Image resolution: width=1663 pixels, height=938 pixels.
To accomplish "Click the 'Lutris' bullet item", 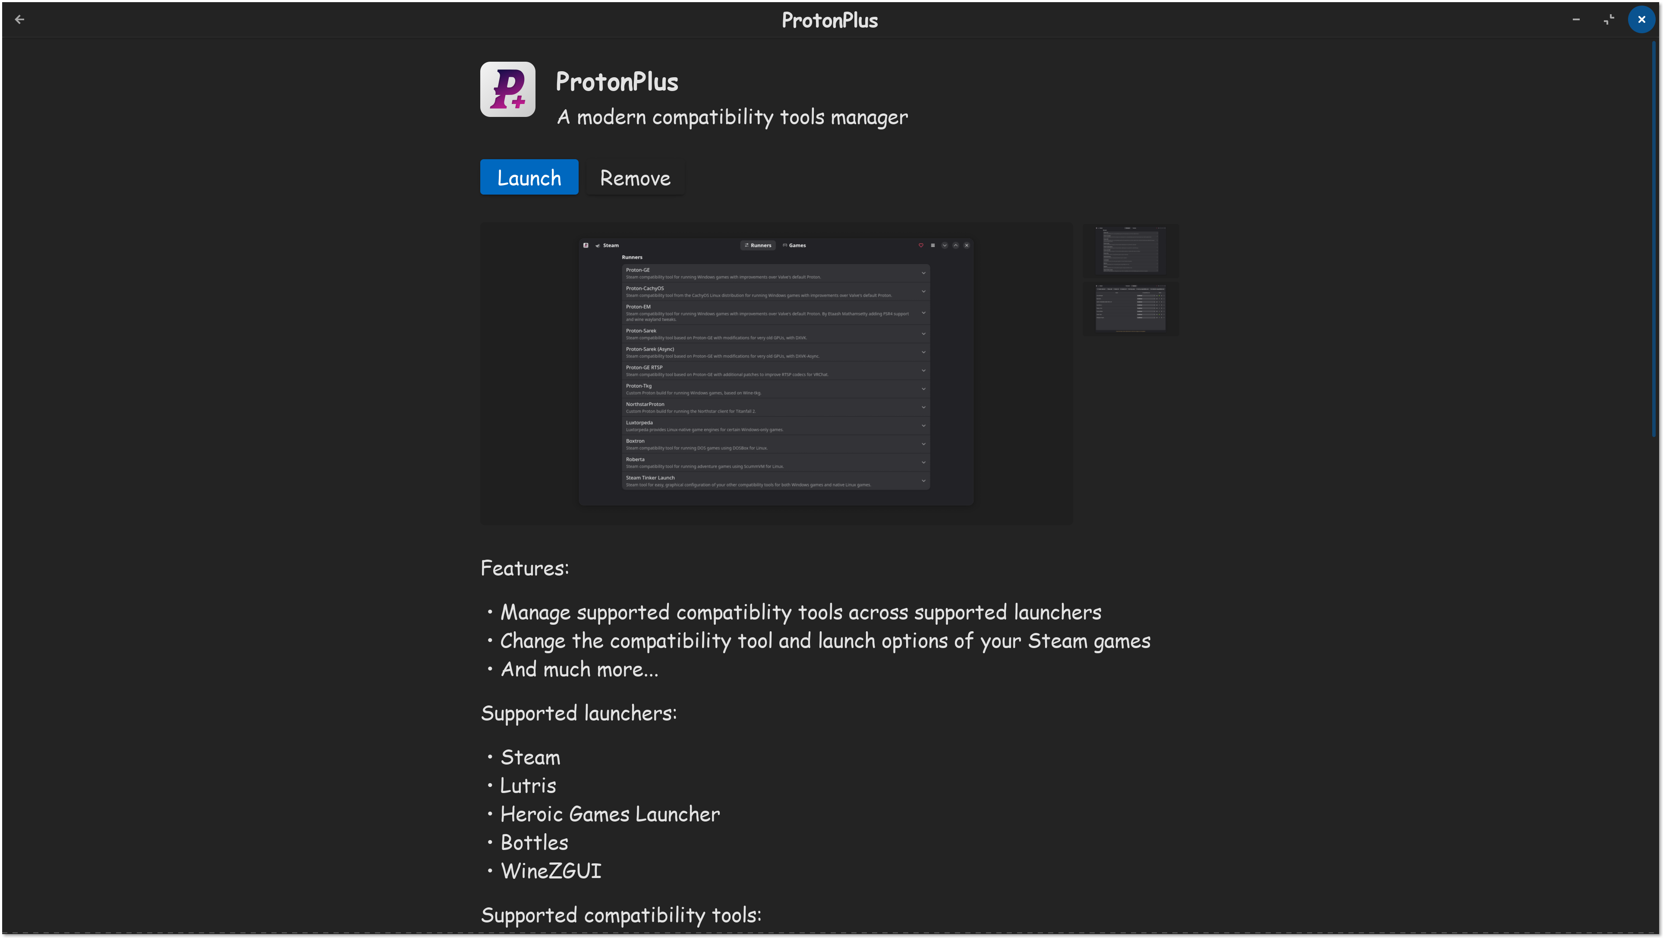I will [528, 786].
